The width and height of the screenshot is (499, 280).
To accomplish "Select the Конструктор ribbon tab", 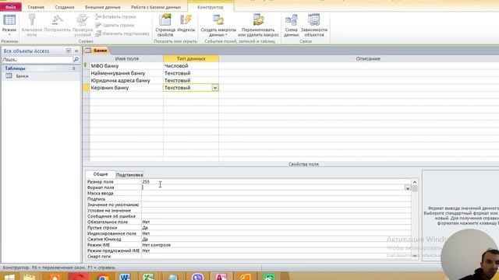I will pos(211,7).
